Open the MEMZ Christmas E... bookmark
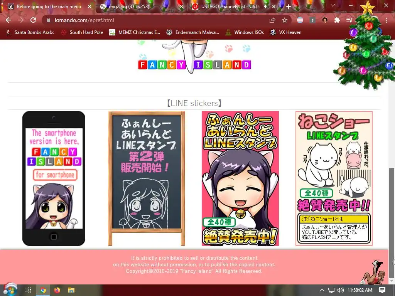The image size is (395, 296). pos(135,32)
